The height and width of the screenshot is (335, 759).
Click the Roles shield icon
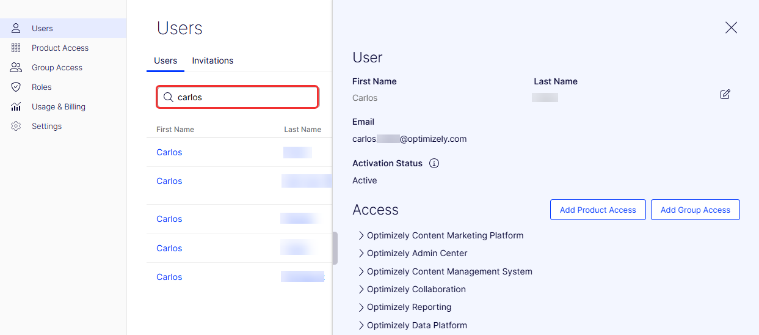pos(16,87)
